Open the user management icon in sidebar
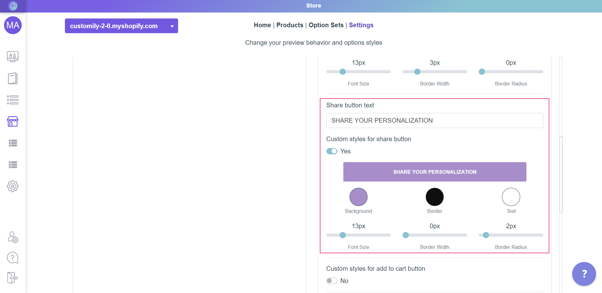Viewport: 602px width, 293px height. pos(13,237)
